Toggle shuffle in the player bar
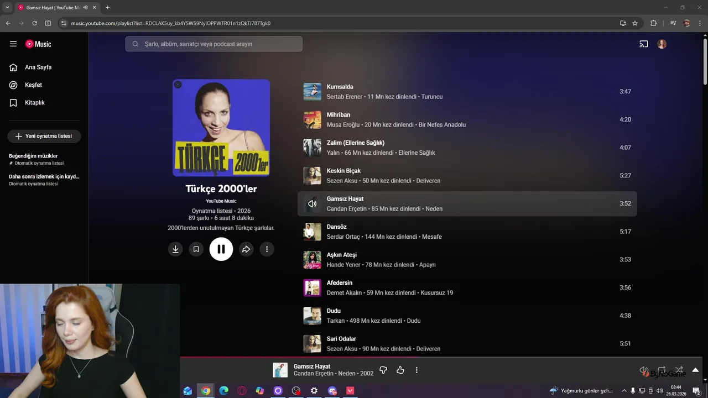 (679, 370)
